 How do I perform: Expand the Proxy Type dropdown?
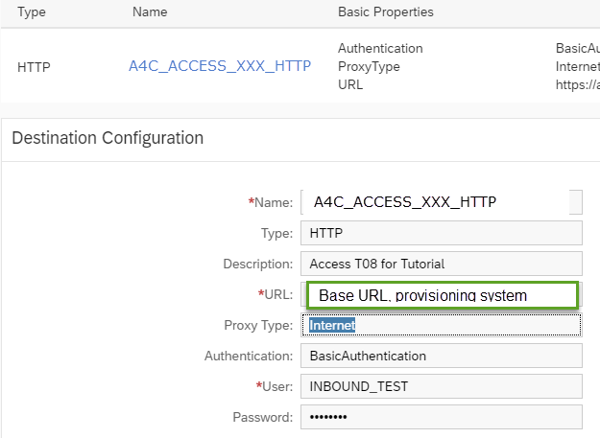click(x=441, y=326)
